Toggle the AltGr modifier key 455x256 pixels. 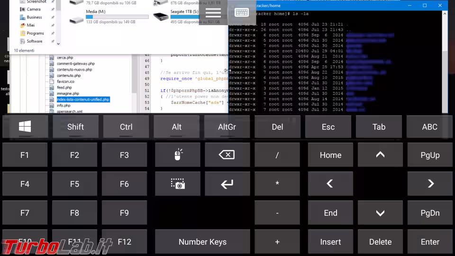[x=227, y=127]
